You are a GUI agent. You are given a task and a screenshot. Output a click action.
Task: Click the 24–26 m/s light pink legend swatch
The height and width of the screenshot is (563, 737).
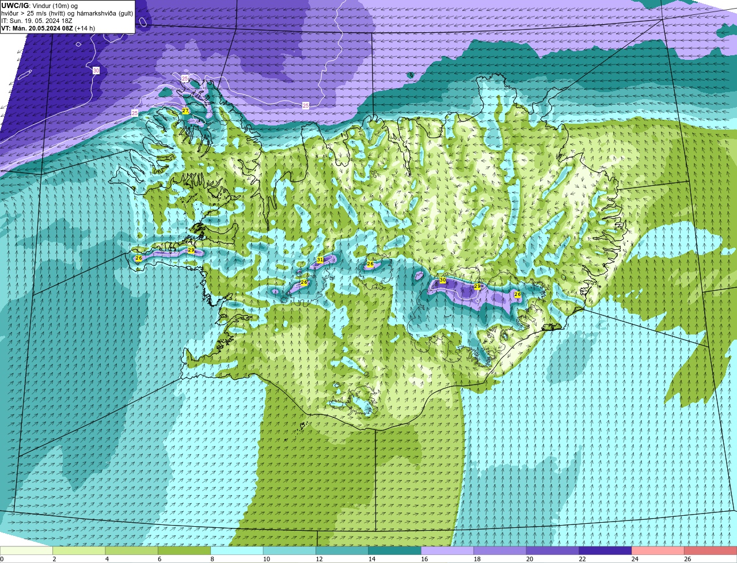click(658, 550)
